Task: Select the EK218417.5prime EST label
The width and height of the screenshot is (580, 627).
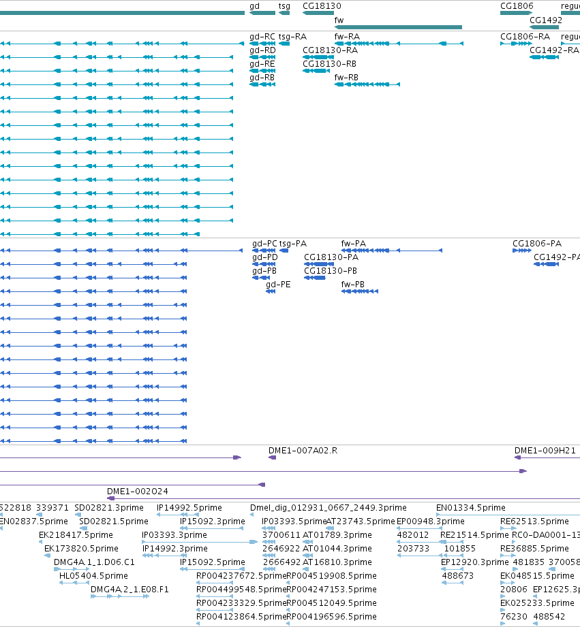Action: [76, 535]
